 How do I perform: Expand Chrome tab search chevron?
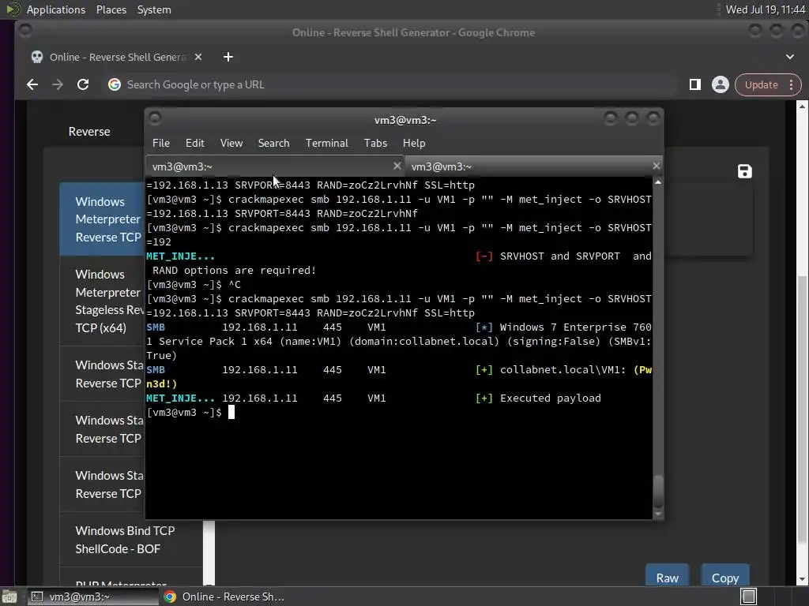790,57
